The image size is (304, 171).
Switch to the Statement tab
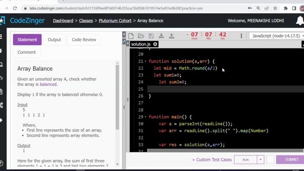[27, 39]
